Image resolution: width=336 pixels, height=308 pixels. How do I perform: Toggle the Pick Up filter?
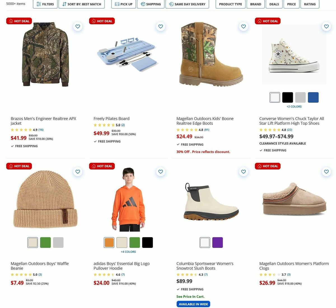[x=124, y=4]
